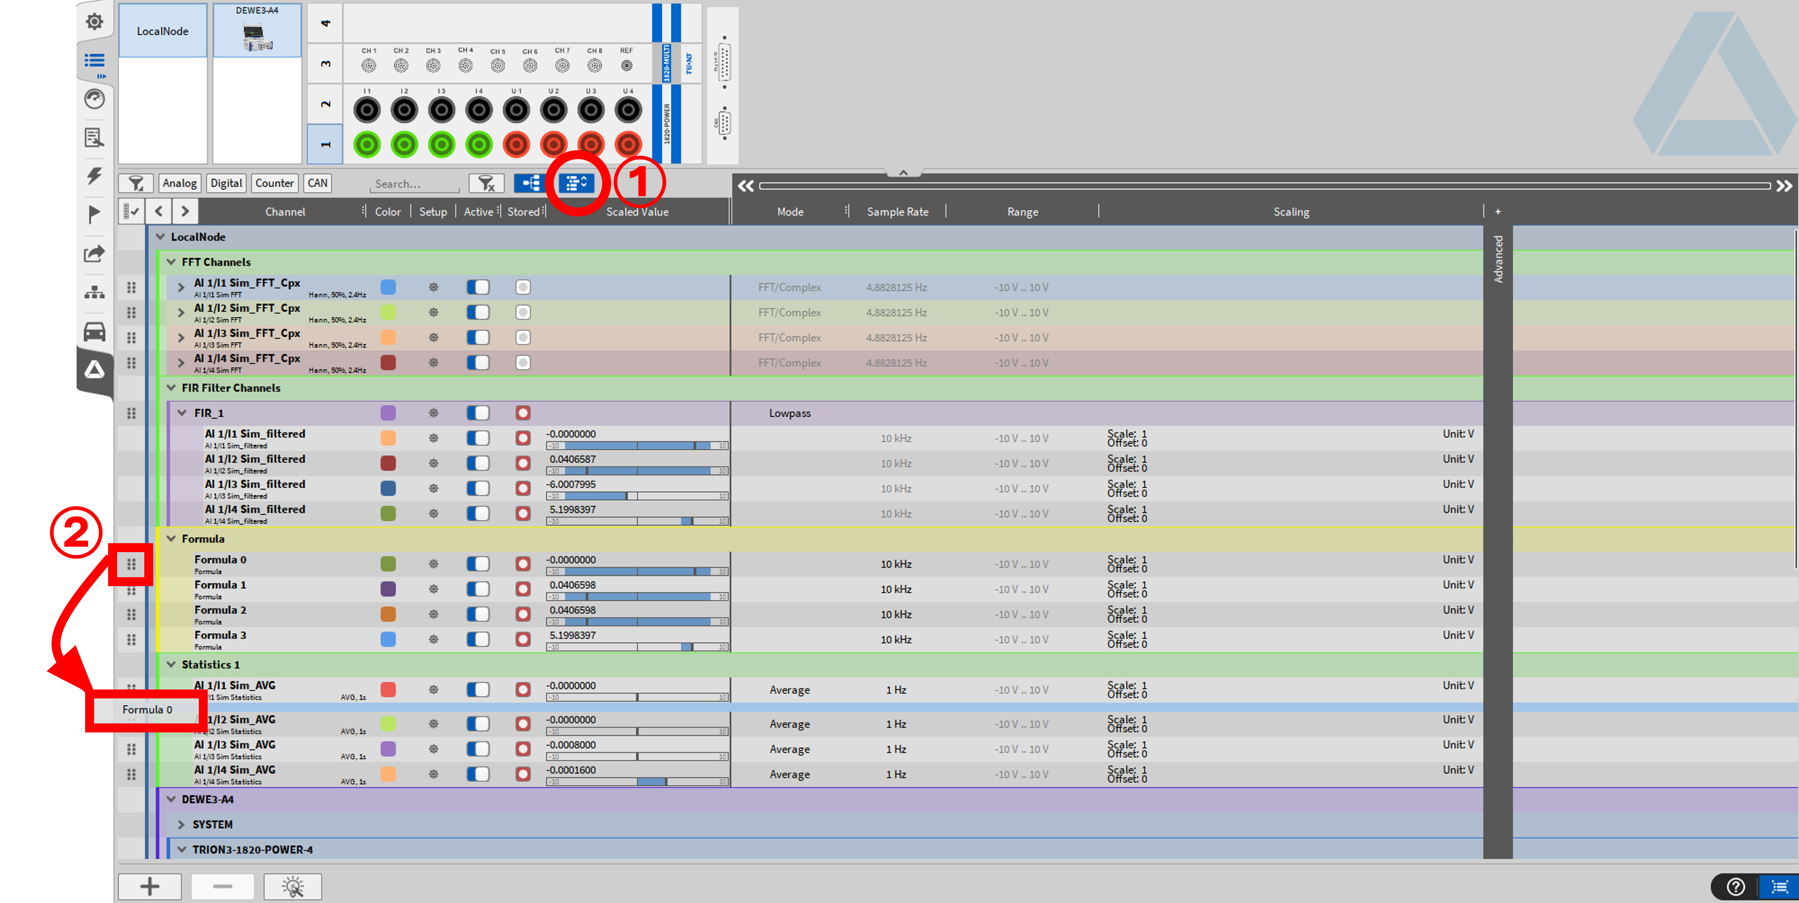Open the help question mark icon
The width and height of the screenshot is (1799, 903).
(x=1736, y=886)
